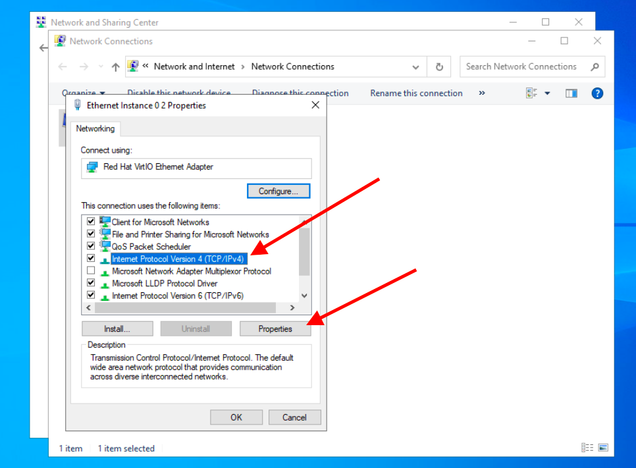
Task: Click items list scroll right arrow
Action: tap(292, 308)
